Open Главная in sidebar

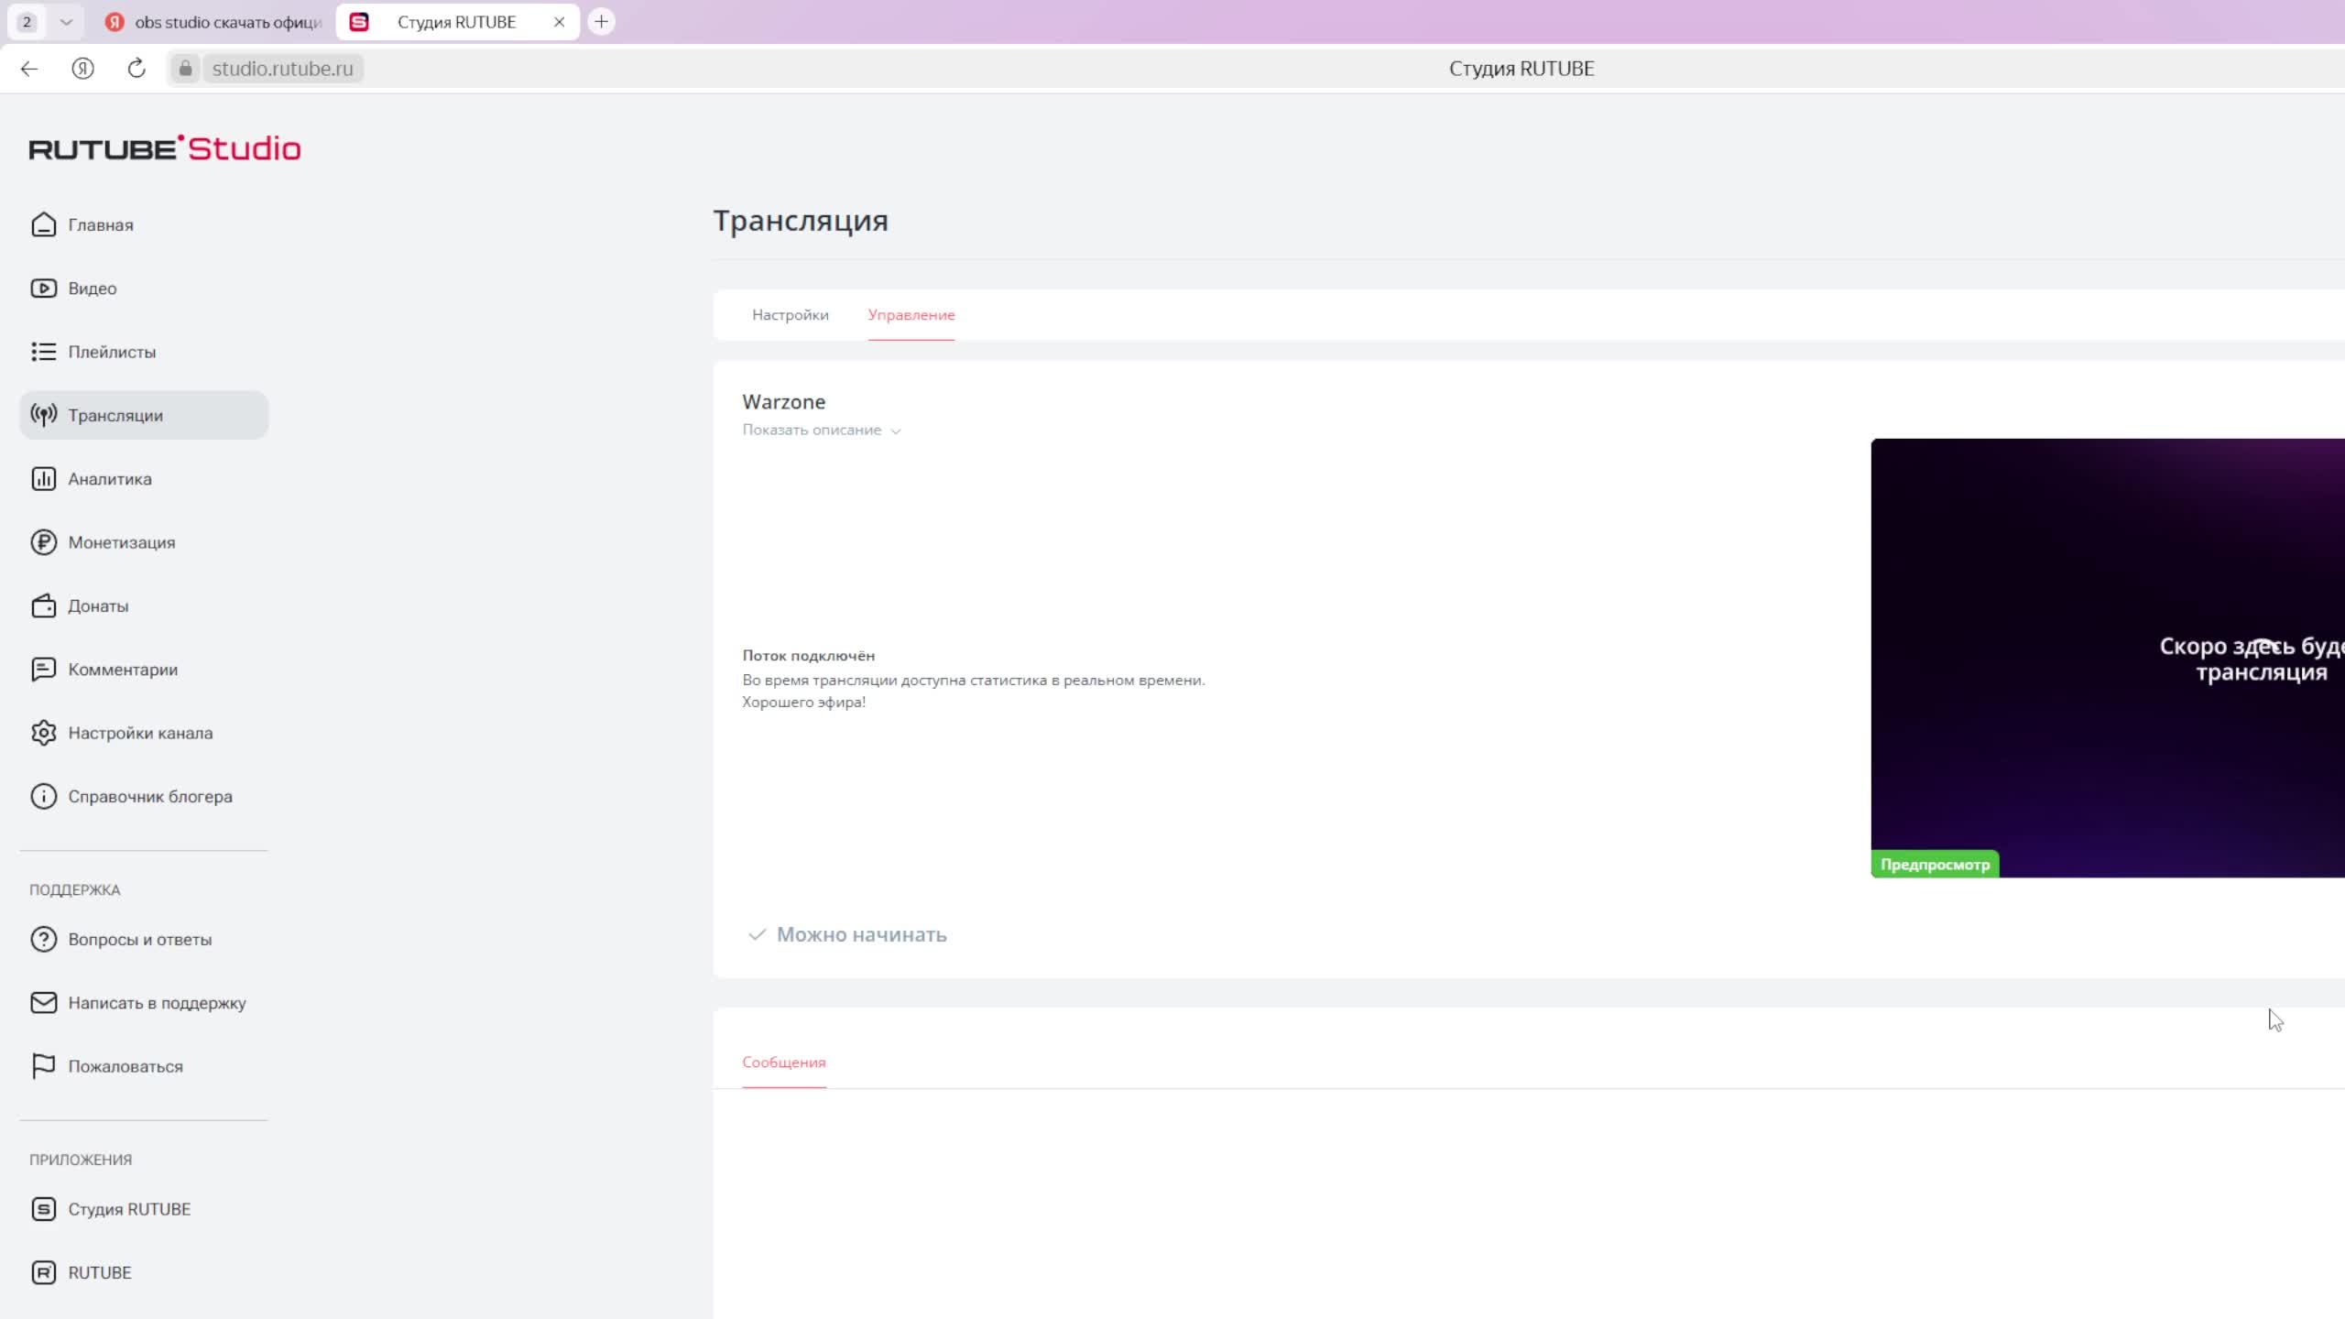144,224
